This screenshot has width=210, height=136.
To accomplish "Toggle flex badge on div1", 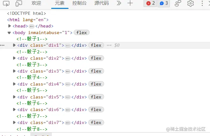I will tap(96, 45).
